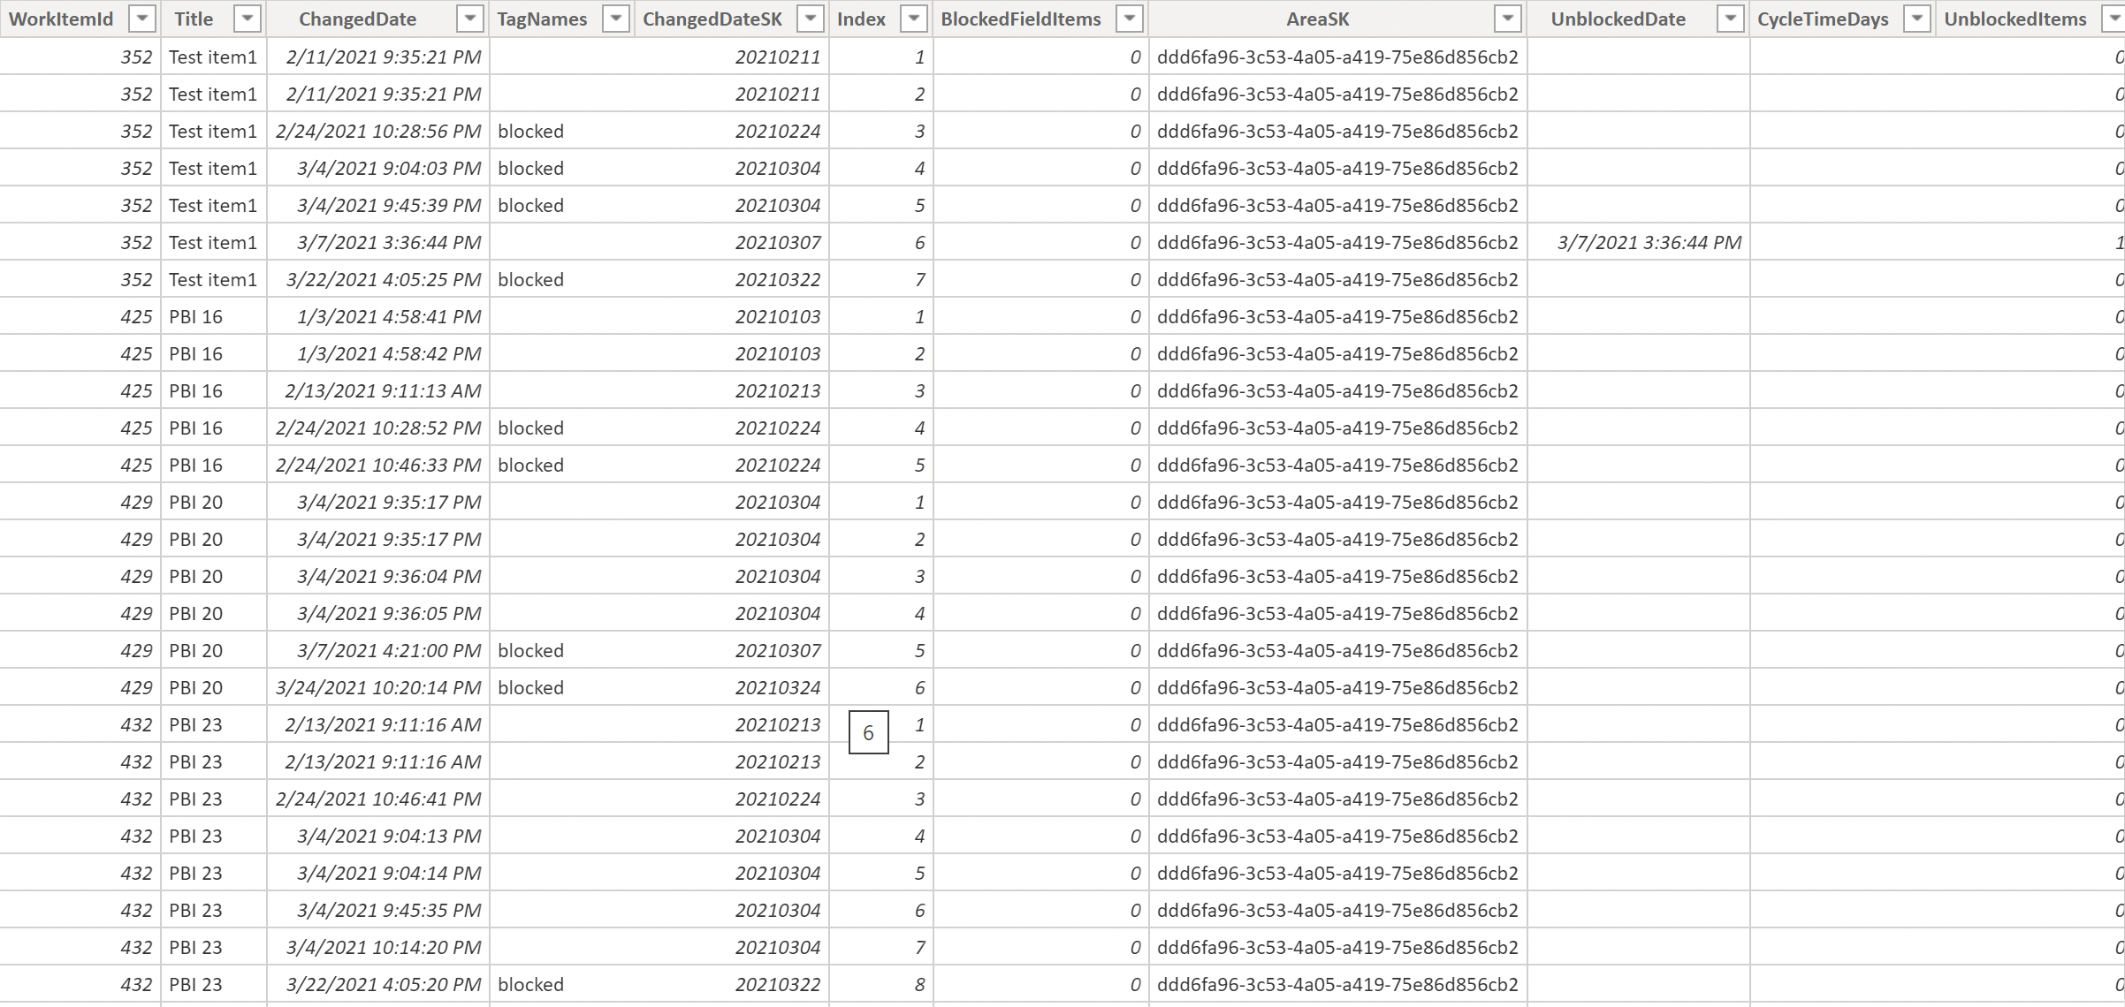The height and width of the screenshot is (1007, 2125).
Task: Open the AreaSK column filter dropdown
Action: click(x=1508, y=19)
